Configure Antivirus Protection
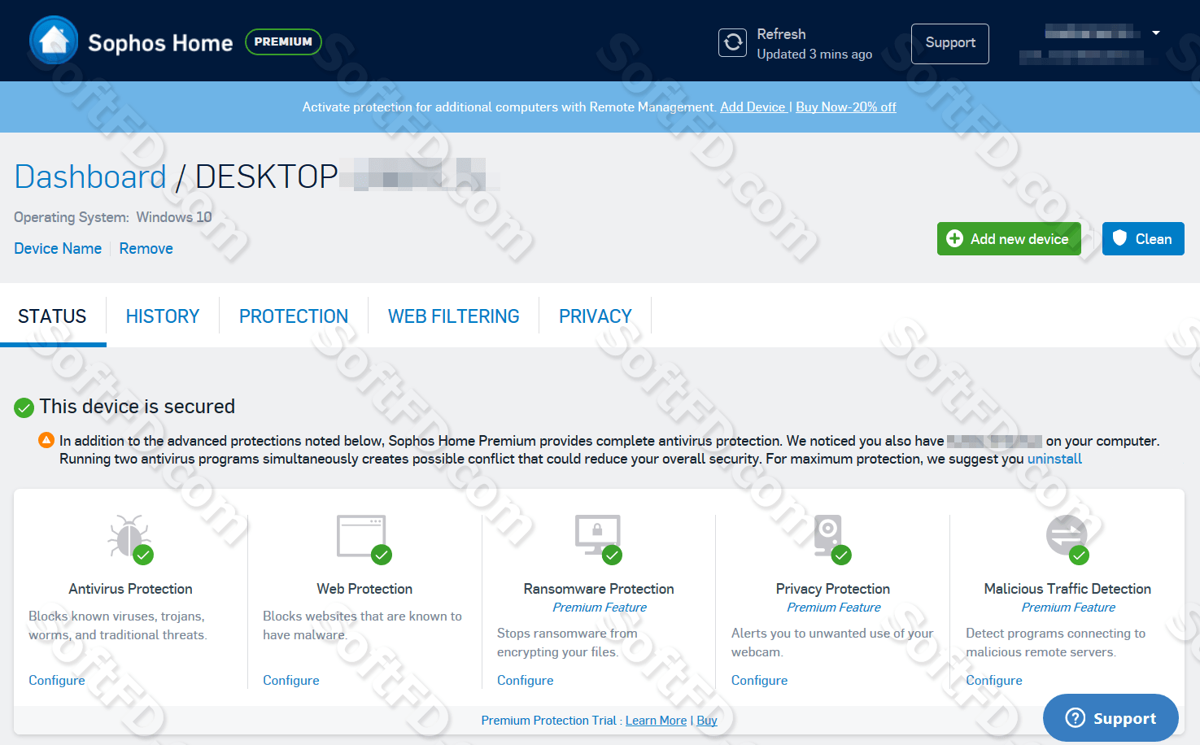The image size is (1200, 745). pyautogui.click(x=57, y=680)
